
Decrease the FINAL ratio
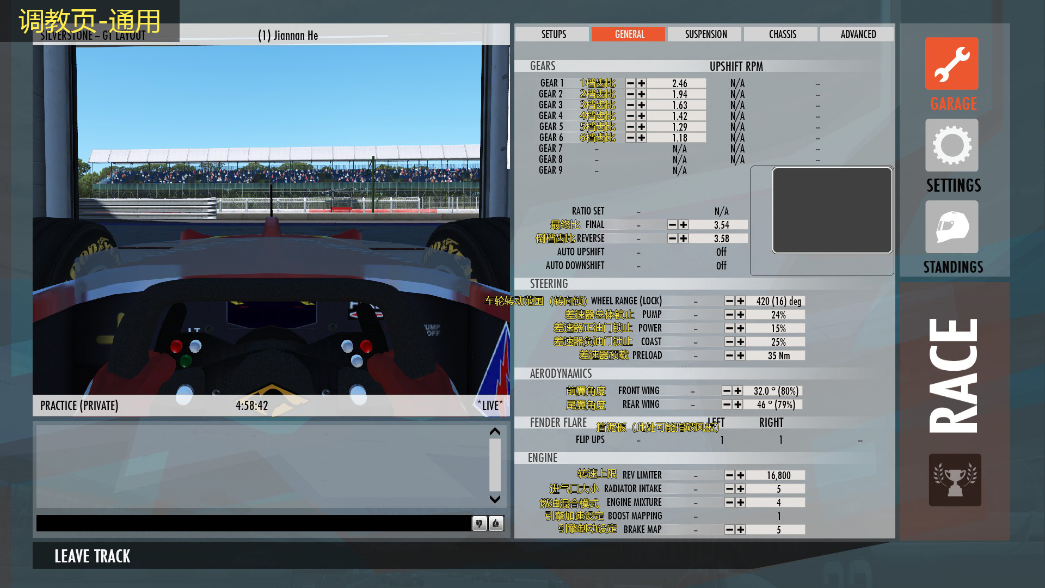click(672, 225)
